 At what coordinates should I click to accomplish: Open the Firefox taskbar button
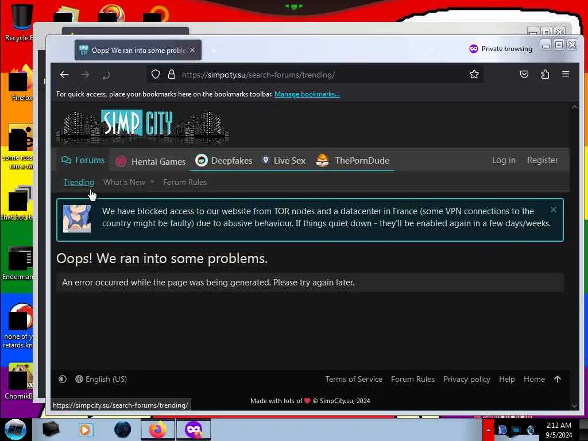coord(158,430)
